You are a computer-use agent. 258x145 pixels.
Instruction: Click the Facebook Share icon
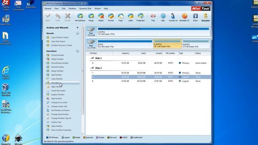click(195, 17)
